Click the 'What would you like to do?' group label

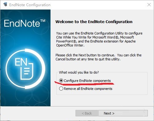79,72
